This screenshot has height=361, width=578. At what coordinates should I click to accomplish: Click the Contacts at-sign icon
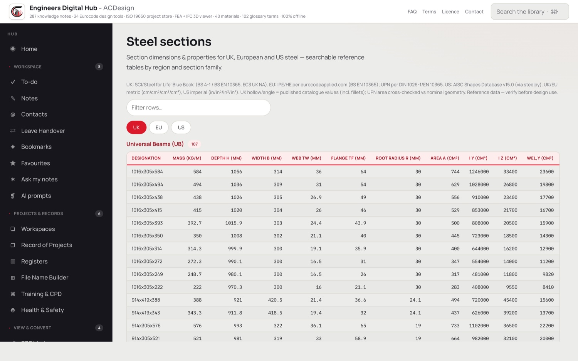[13, 114]
